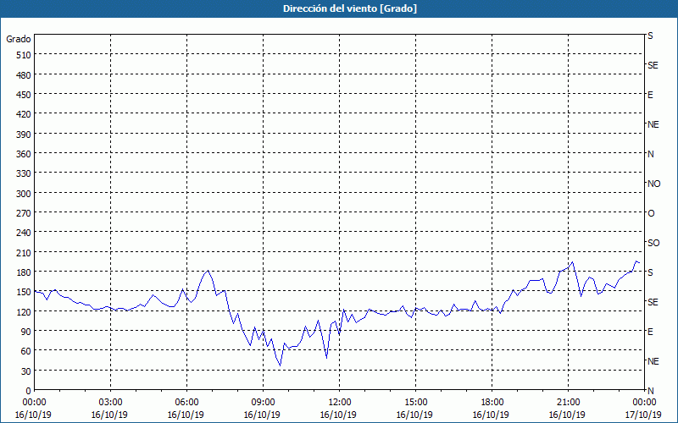This screenshot has height=423, width=678.
Task: Select the 17/10/19 date label
Action: (x=643, y=415)
